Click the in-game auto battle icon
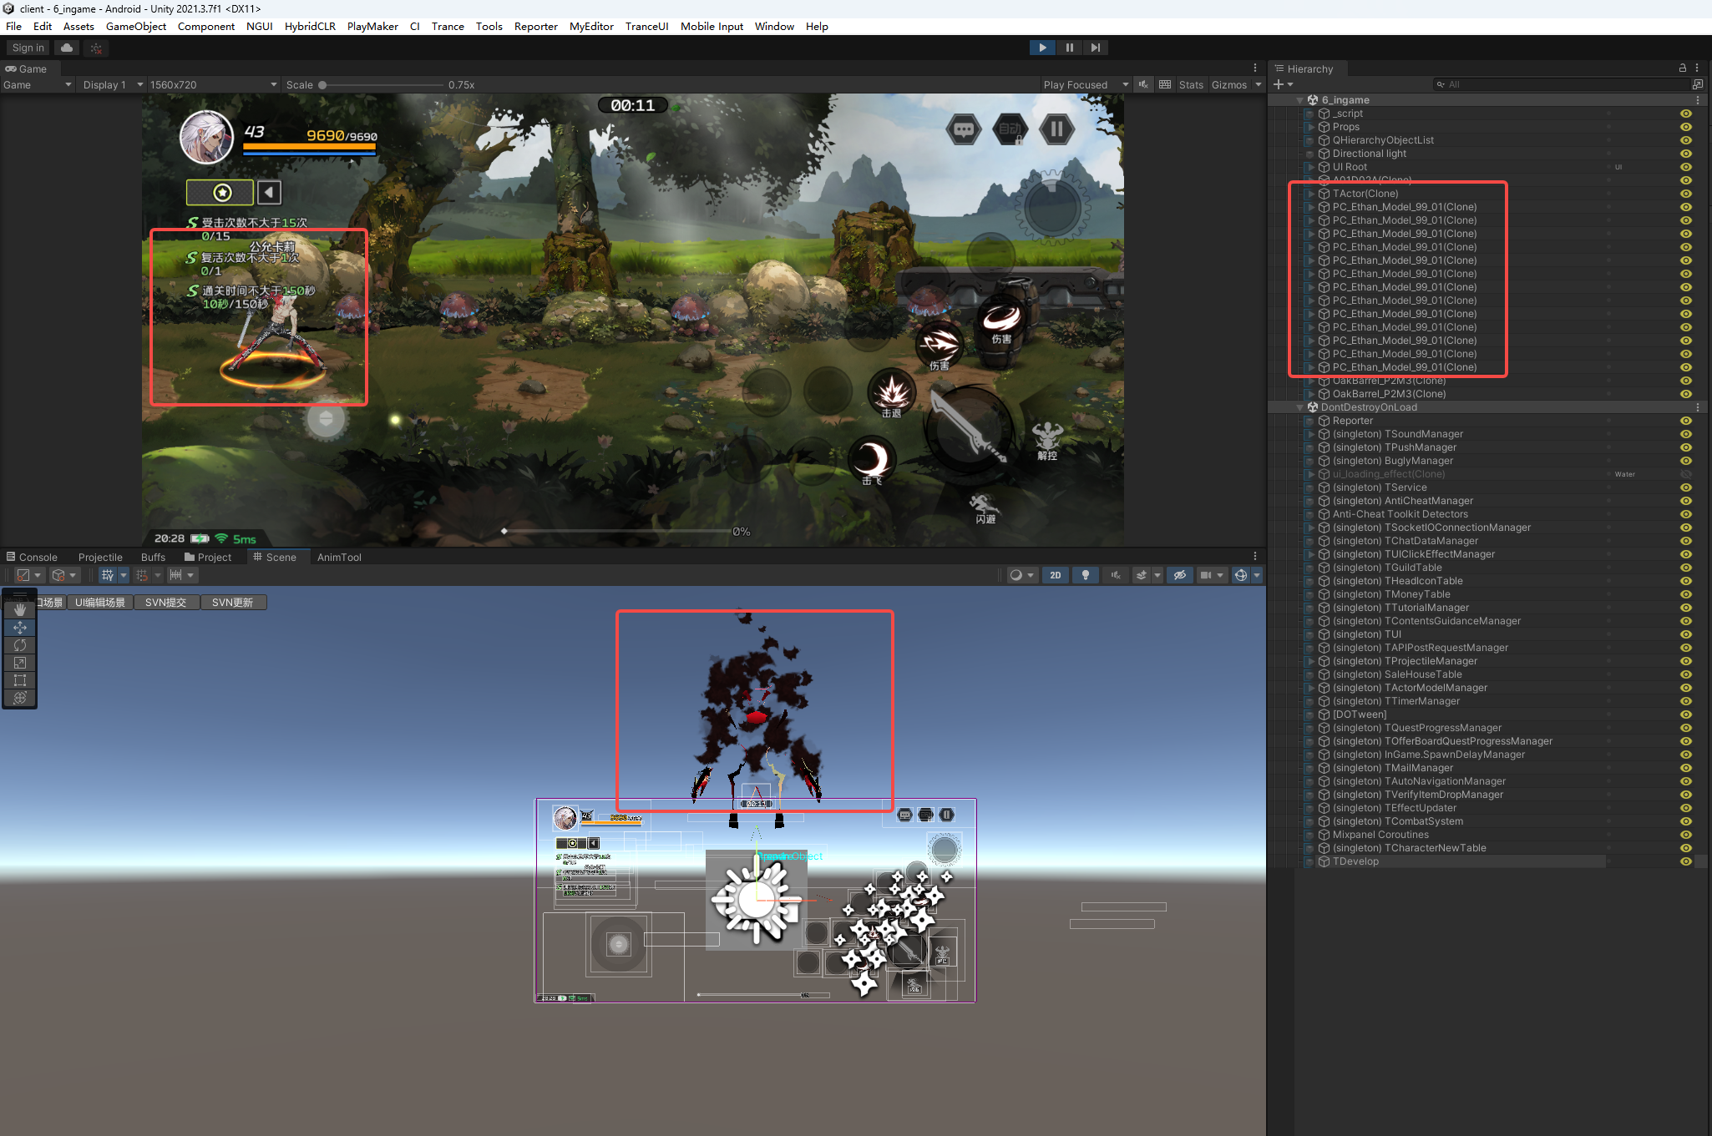The width and height of the screenshot is (1712, 1136). pyautogui.click(x=1010, y=129)
